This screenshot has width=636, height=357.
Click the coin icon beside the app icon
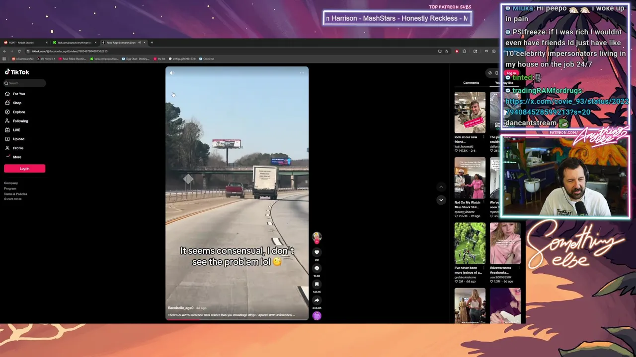pyautogui.click(x=490, y=73)
